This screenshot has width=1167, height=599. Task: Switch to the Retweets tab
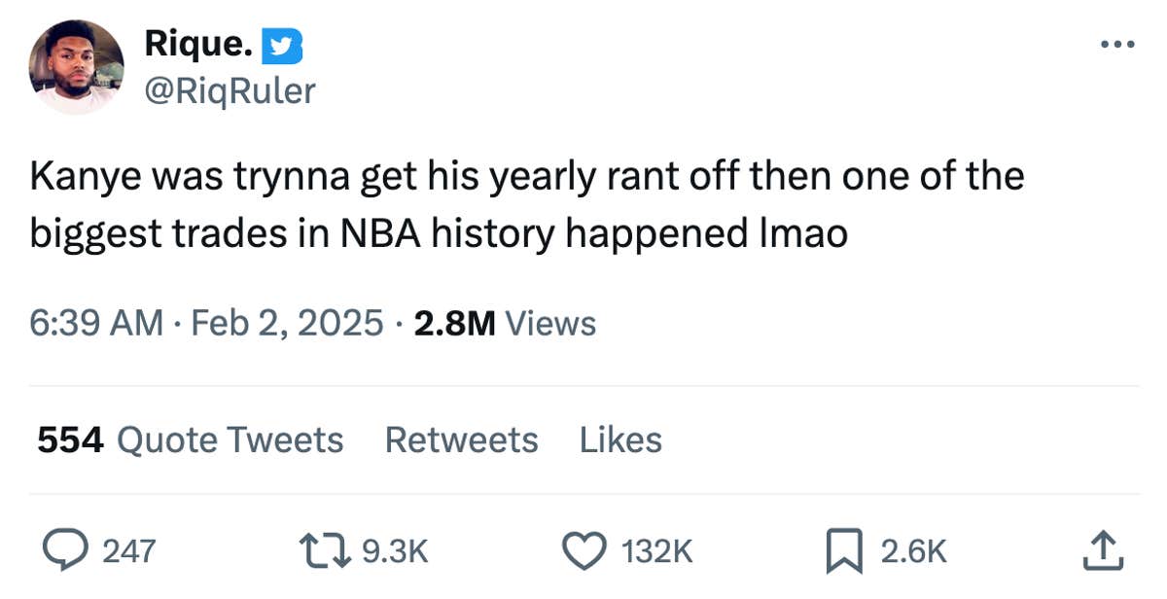click(x=462, y=440)
